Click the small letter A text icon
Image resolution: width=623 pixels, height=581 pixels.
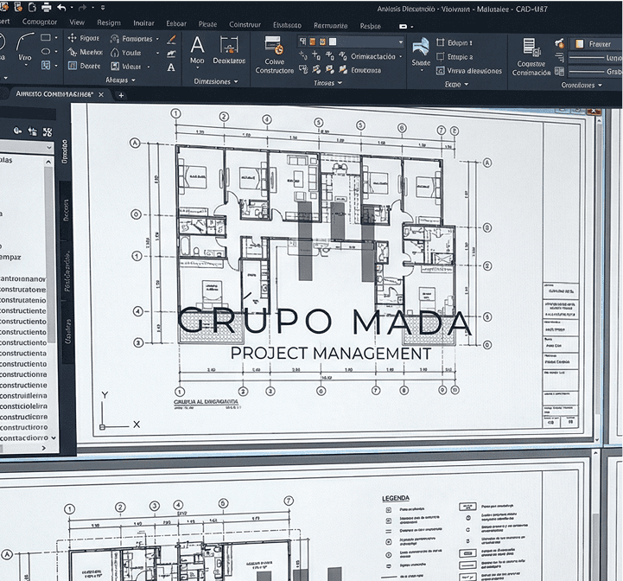point(171,67)
